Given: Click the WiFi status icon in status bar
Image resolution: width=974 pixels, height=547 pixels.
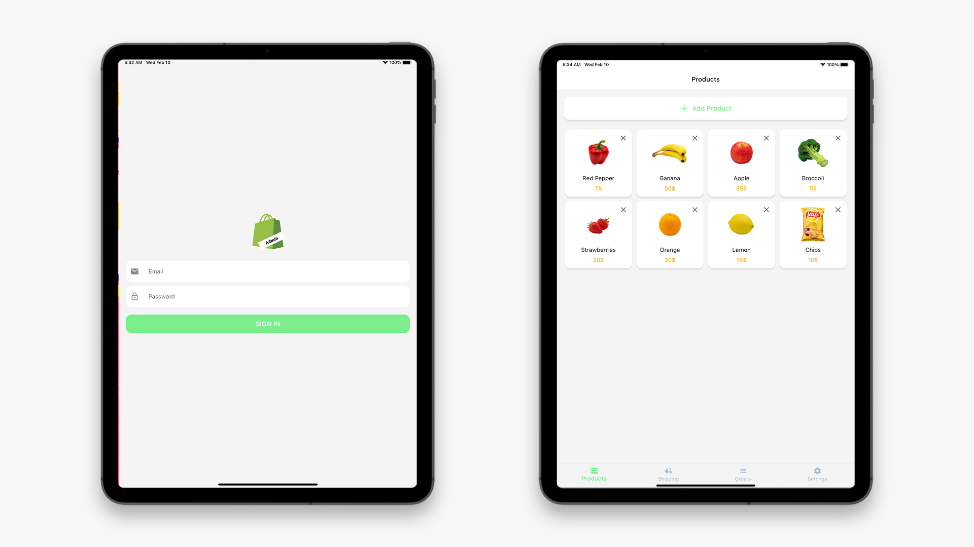Looking at the screenshot, I should point(384,62).
